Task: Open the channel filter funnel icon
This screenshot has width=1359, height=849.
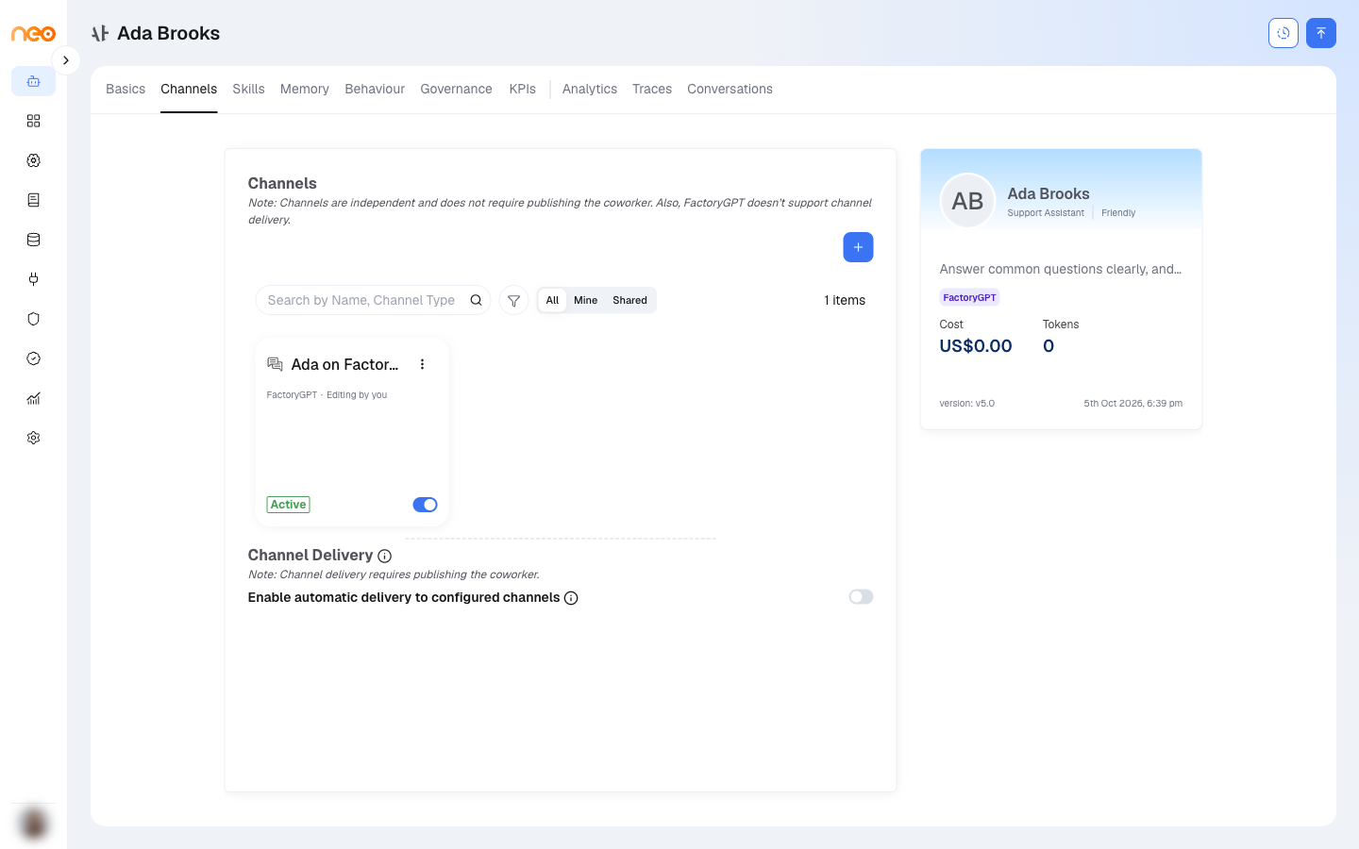Action: (513, 300)
